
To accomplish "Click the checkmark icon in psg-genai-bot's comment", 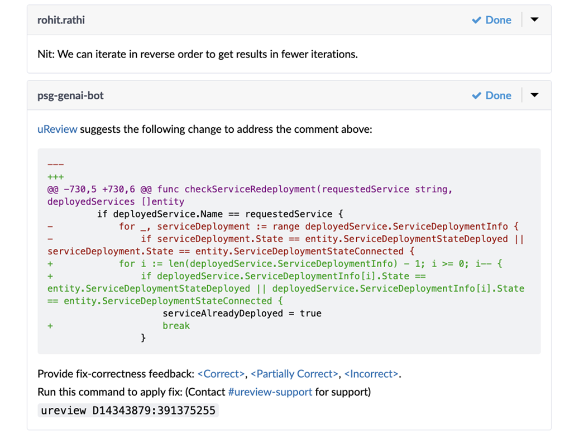I will [476, 95].
